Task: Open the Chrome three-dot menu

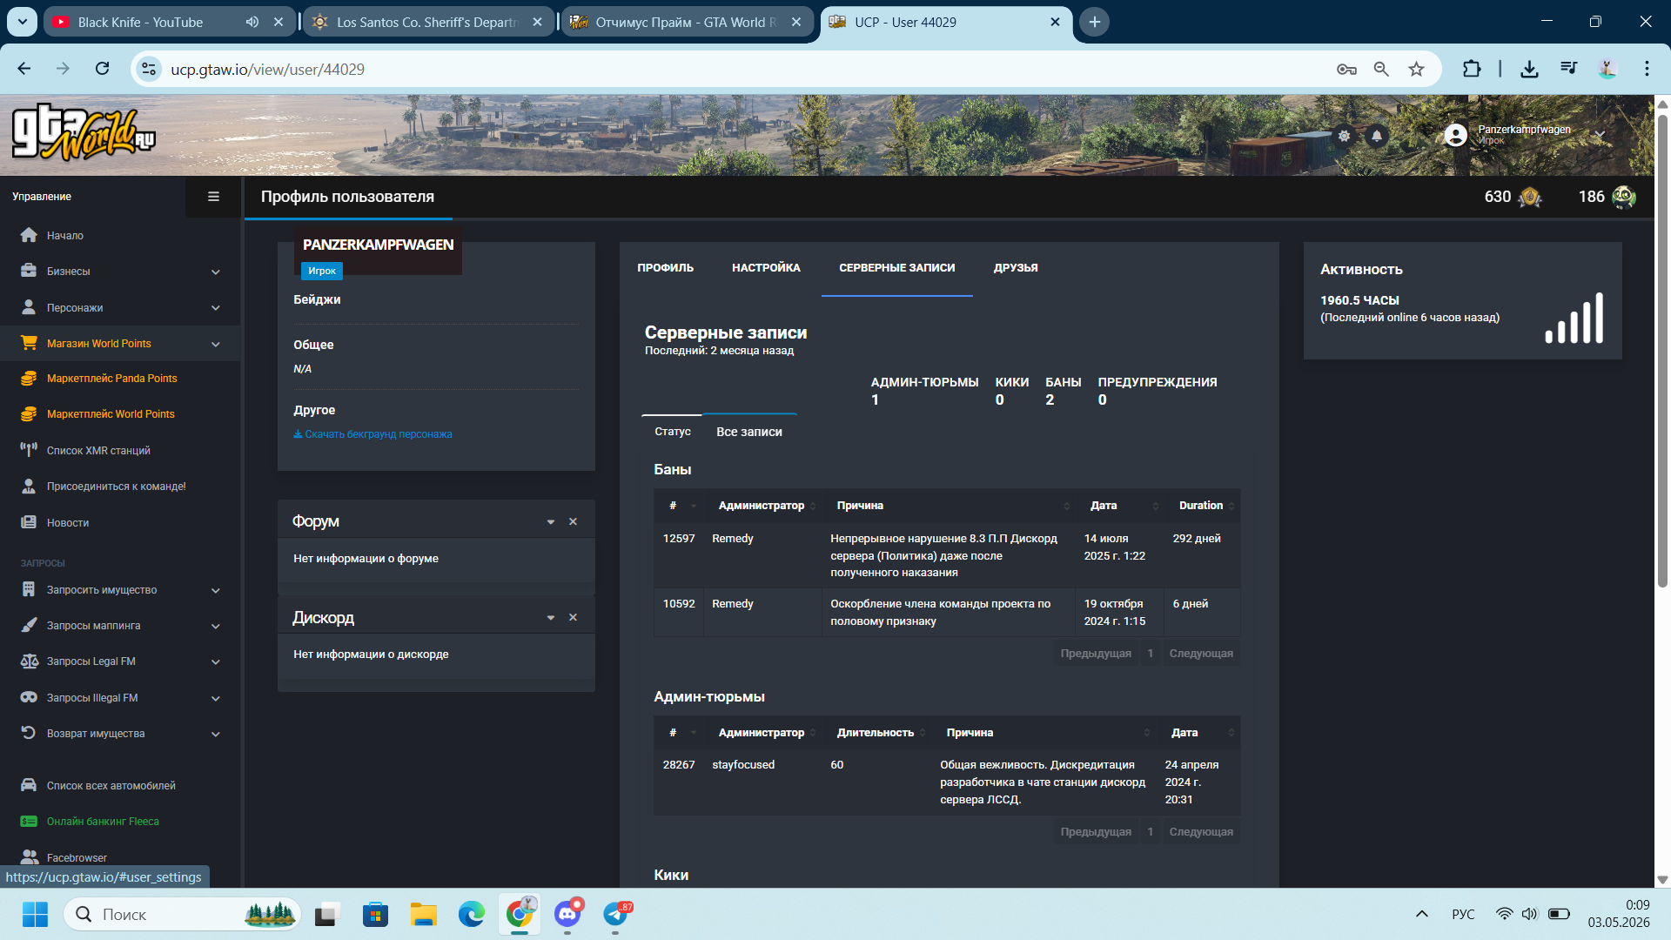Action: 1647,69
